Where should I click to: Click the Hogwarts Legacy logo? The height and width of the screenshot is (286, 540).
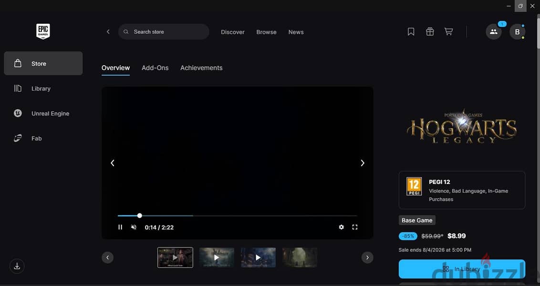click(x=461, y=126)
